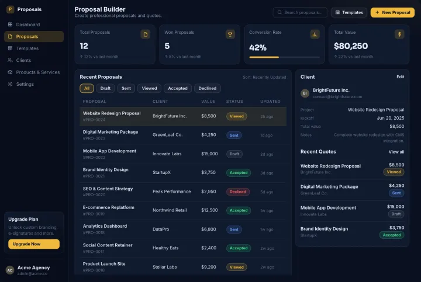Click the Total Proposals document icon
Screen dimensions: 421x282
[145, 34]
